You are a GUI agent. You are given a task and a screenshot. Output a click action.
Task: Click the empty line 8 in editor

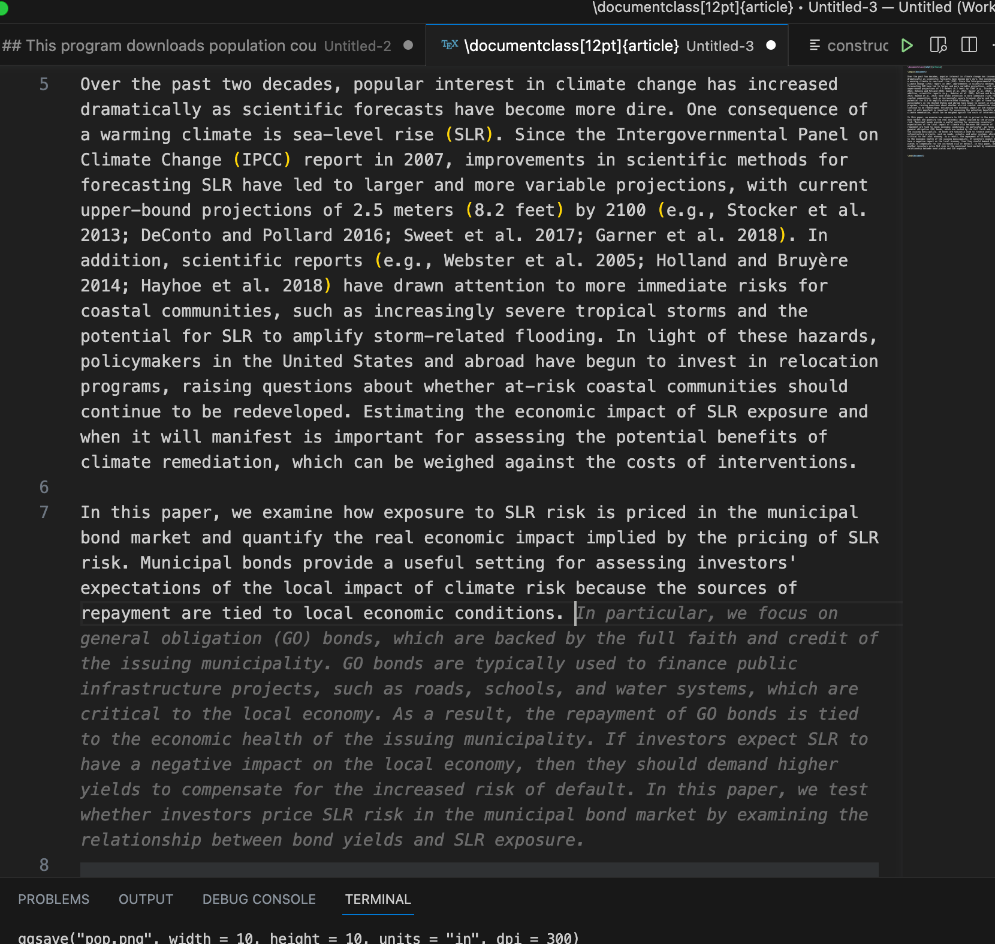[x=480, y=868]
